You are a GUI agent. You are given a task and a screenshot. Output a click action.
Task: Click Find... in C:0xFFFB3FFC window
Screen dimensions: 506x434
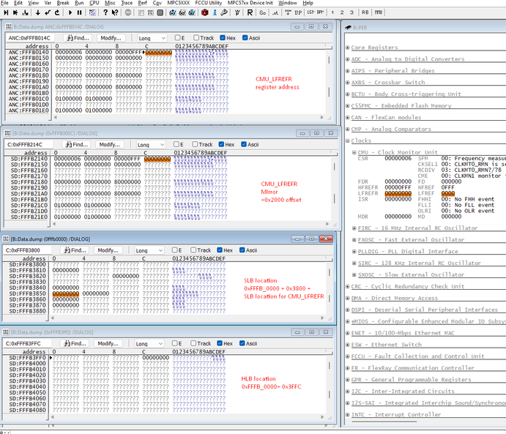[75, 343]
